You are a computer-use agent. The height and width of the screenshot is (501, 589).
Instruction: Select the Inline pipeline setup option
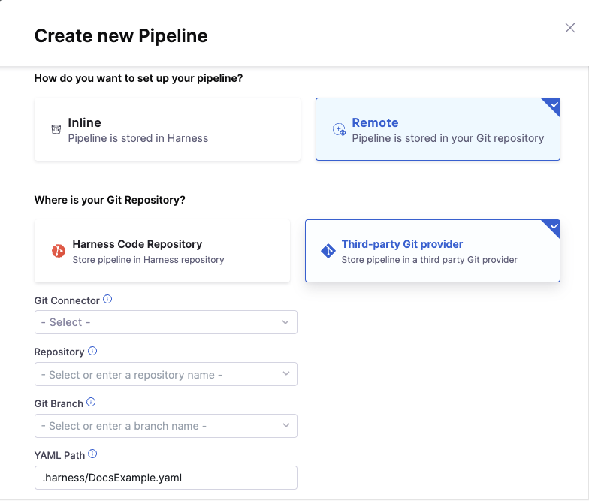click(168, 129)
